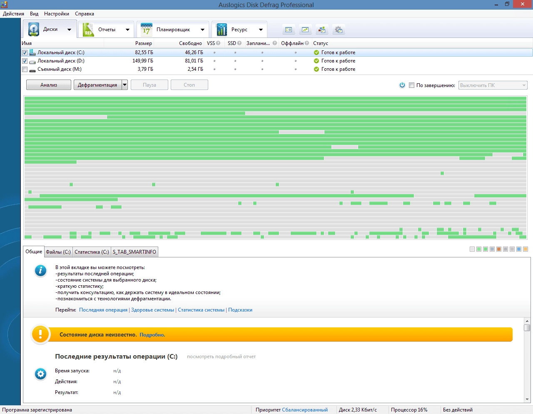Image resolution: width=533 pixels, height=414 pixels.
Task: Click the green status checkmark for disk M:
Action: coord(316,69)
